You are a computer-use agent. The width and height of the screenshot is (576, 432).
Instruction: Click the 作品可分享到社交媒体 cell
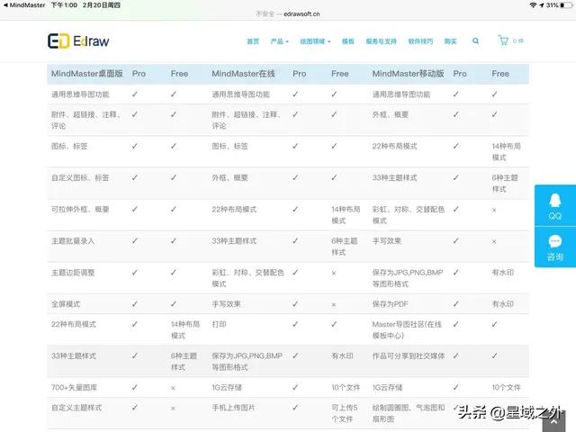409,356
